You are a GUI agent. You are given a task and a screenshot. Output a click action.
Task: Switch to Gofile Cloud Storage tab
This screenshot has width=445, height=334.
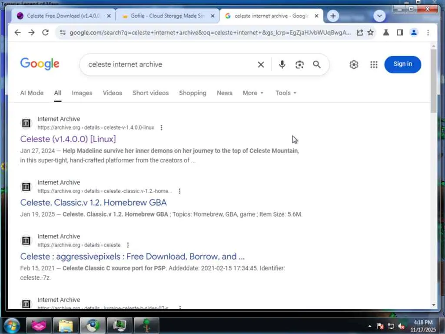pyautogui.click(x=167, y=16)
